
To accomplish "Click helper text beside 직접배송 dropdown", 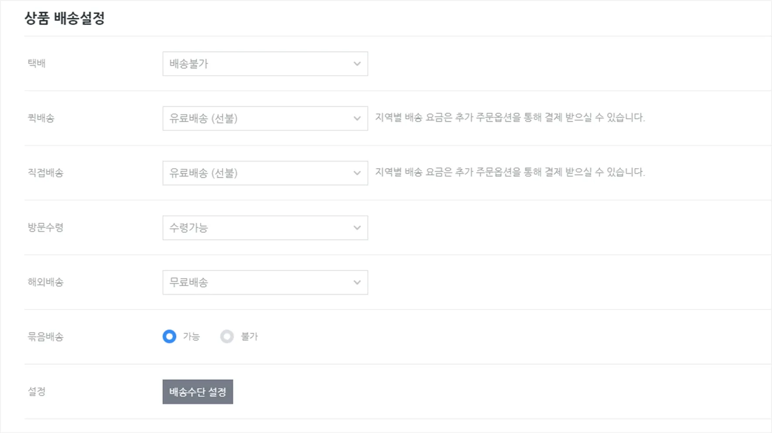I will [510, 172].
